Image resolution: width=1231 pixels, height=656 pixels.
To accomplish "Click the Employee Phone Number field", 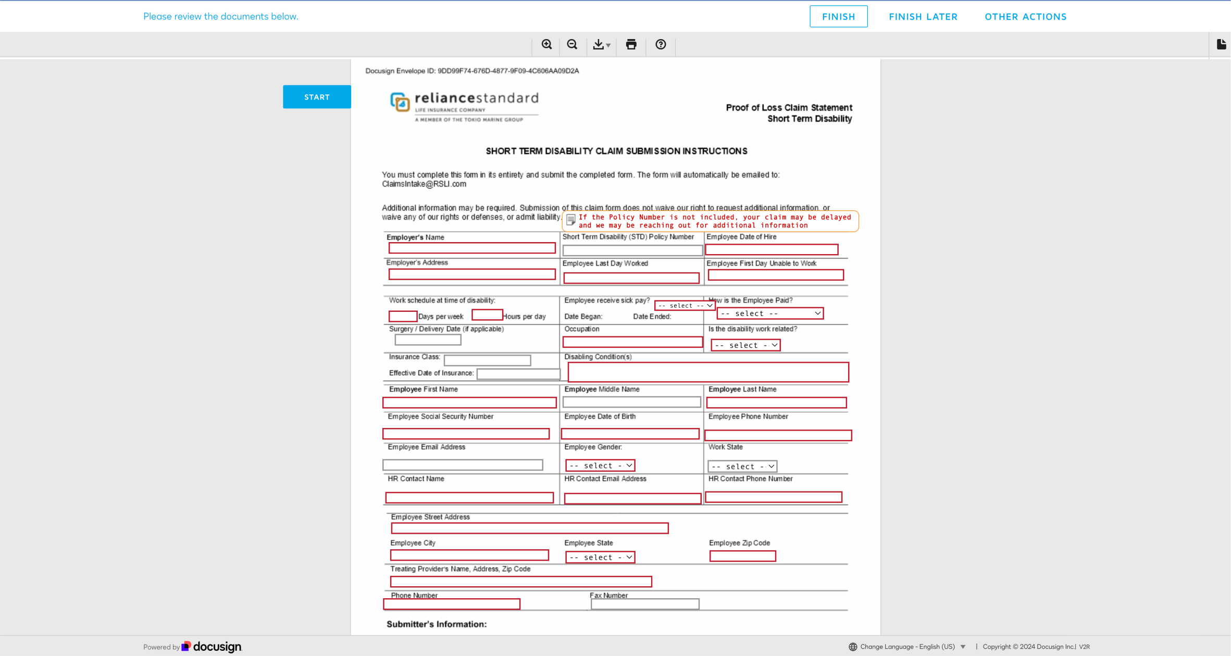I will [x=778, y=435].
